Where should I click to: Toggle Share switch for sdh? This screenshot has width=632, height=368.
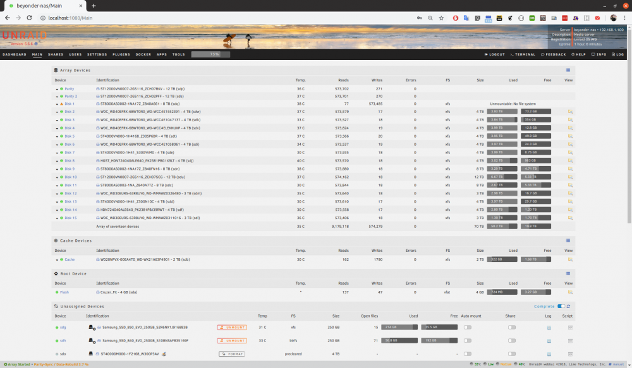click(512, 341)
